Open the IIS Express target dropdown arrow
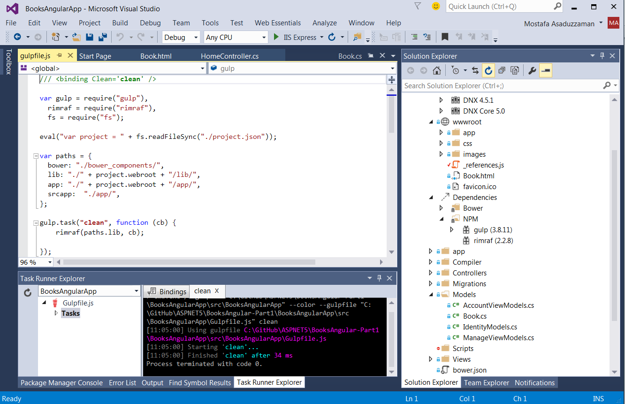The width and height of the screenshot is (625, 404). [x=321, y=37]
